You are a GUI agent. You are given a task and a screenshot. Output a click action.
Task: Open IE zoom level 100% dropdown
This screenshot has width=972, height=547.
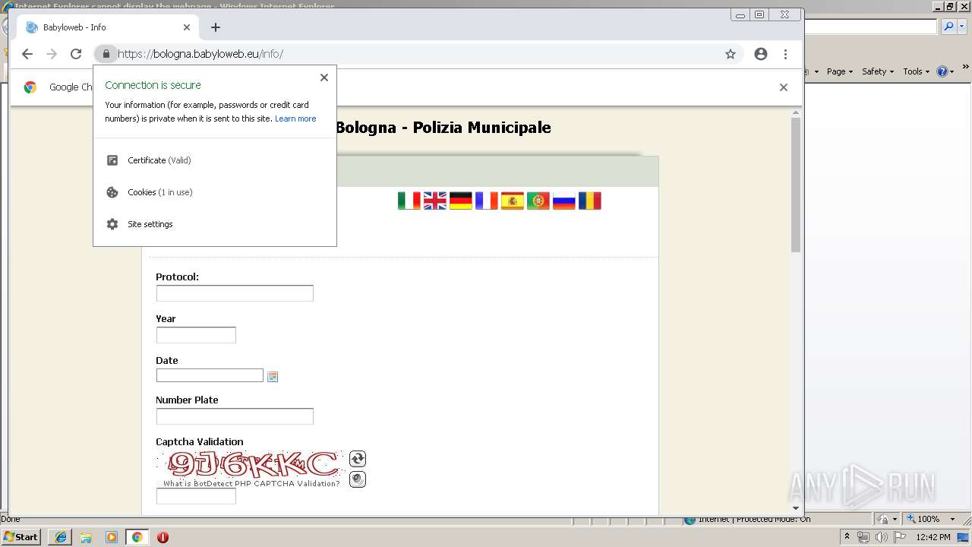tap(952, 520)
